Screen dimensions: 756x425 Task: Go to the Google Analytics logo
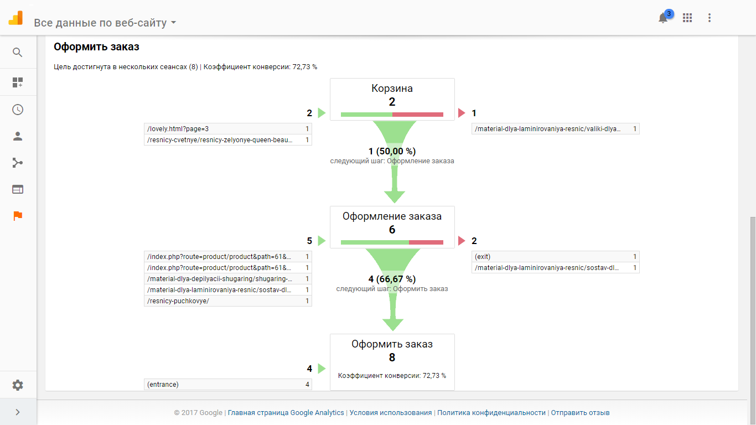15,18
